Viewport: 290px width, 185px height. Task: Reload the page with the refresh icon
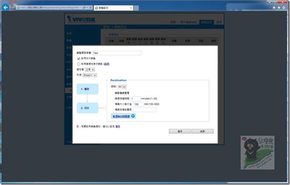click(x=91, y=8)
